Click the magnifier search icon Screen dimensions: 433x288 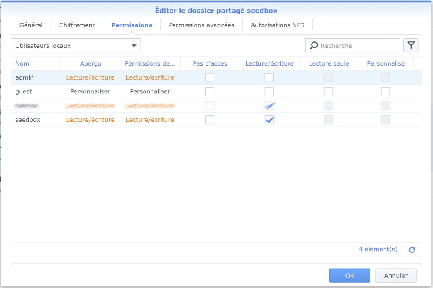(x=314, y=45)
